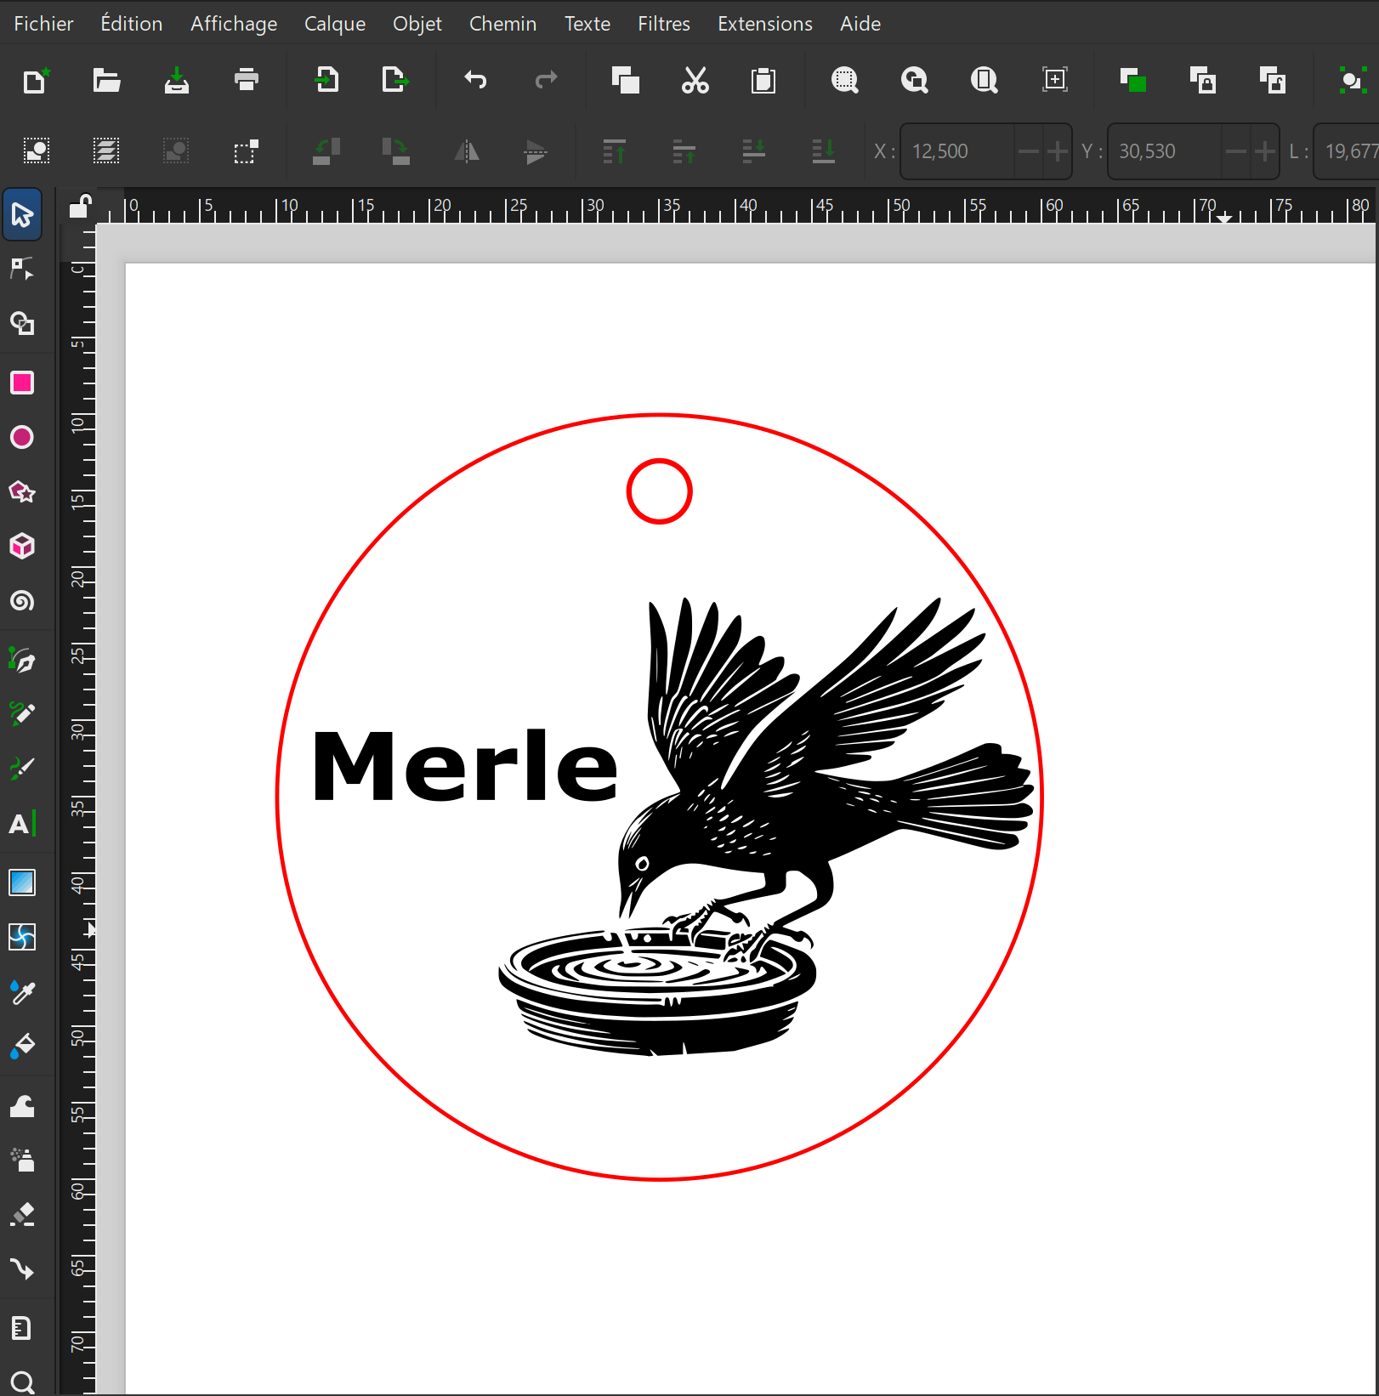1379x1396 pixels.
Task: Pick the Text tool
Action: click(22, 824)
